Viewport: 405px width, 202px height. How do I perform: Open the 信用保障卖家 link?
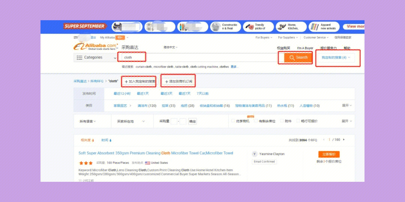pos(343,38)
